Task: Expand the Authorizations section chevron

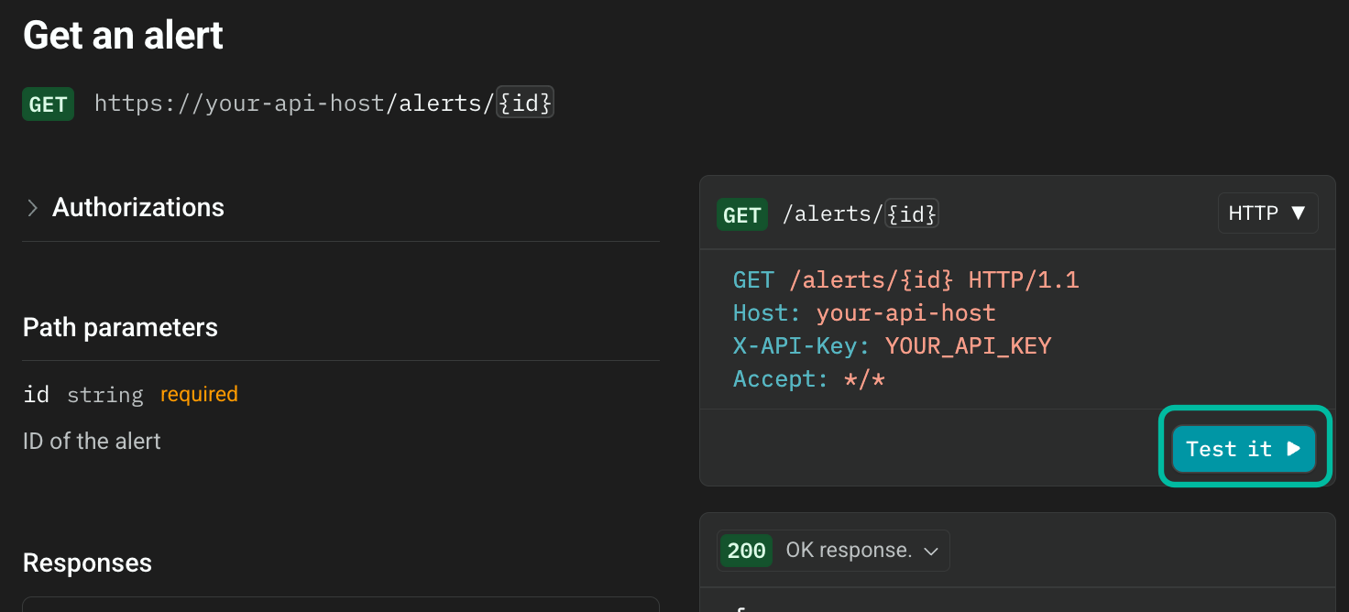Action: pos(33,208)
